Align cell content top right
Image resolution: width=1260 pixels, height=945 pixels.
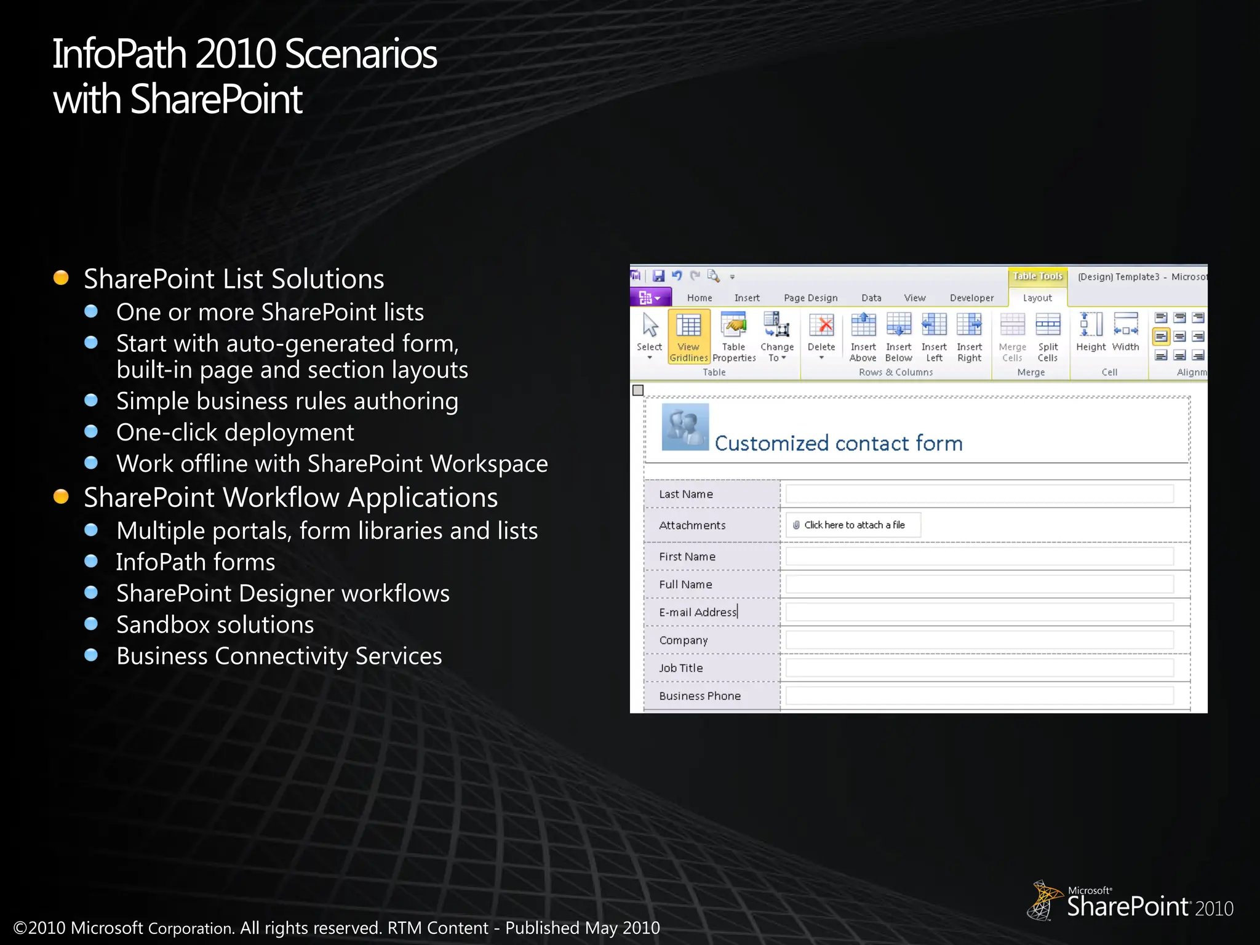[x=1198, y=318]
